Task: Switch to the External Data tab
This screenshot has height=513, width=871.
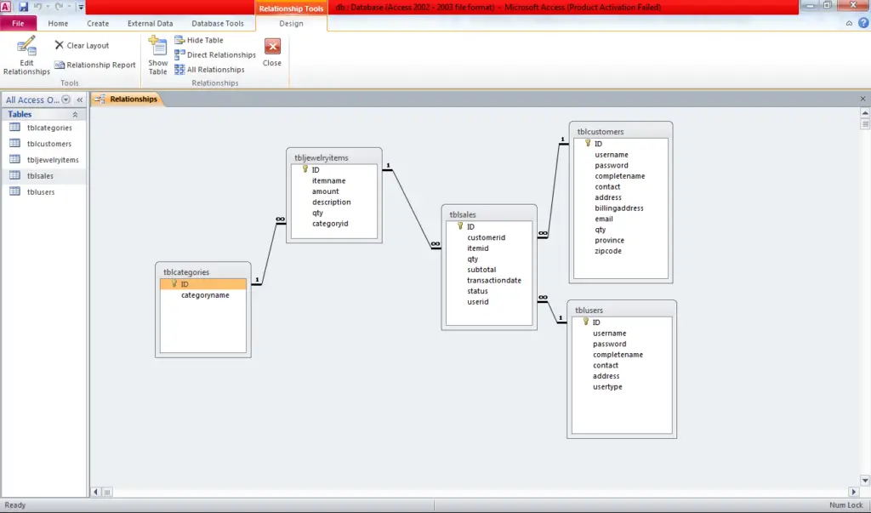Action: point(150,23)
